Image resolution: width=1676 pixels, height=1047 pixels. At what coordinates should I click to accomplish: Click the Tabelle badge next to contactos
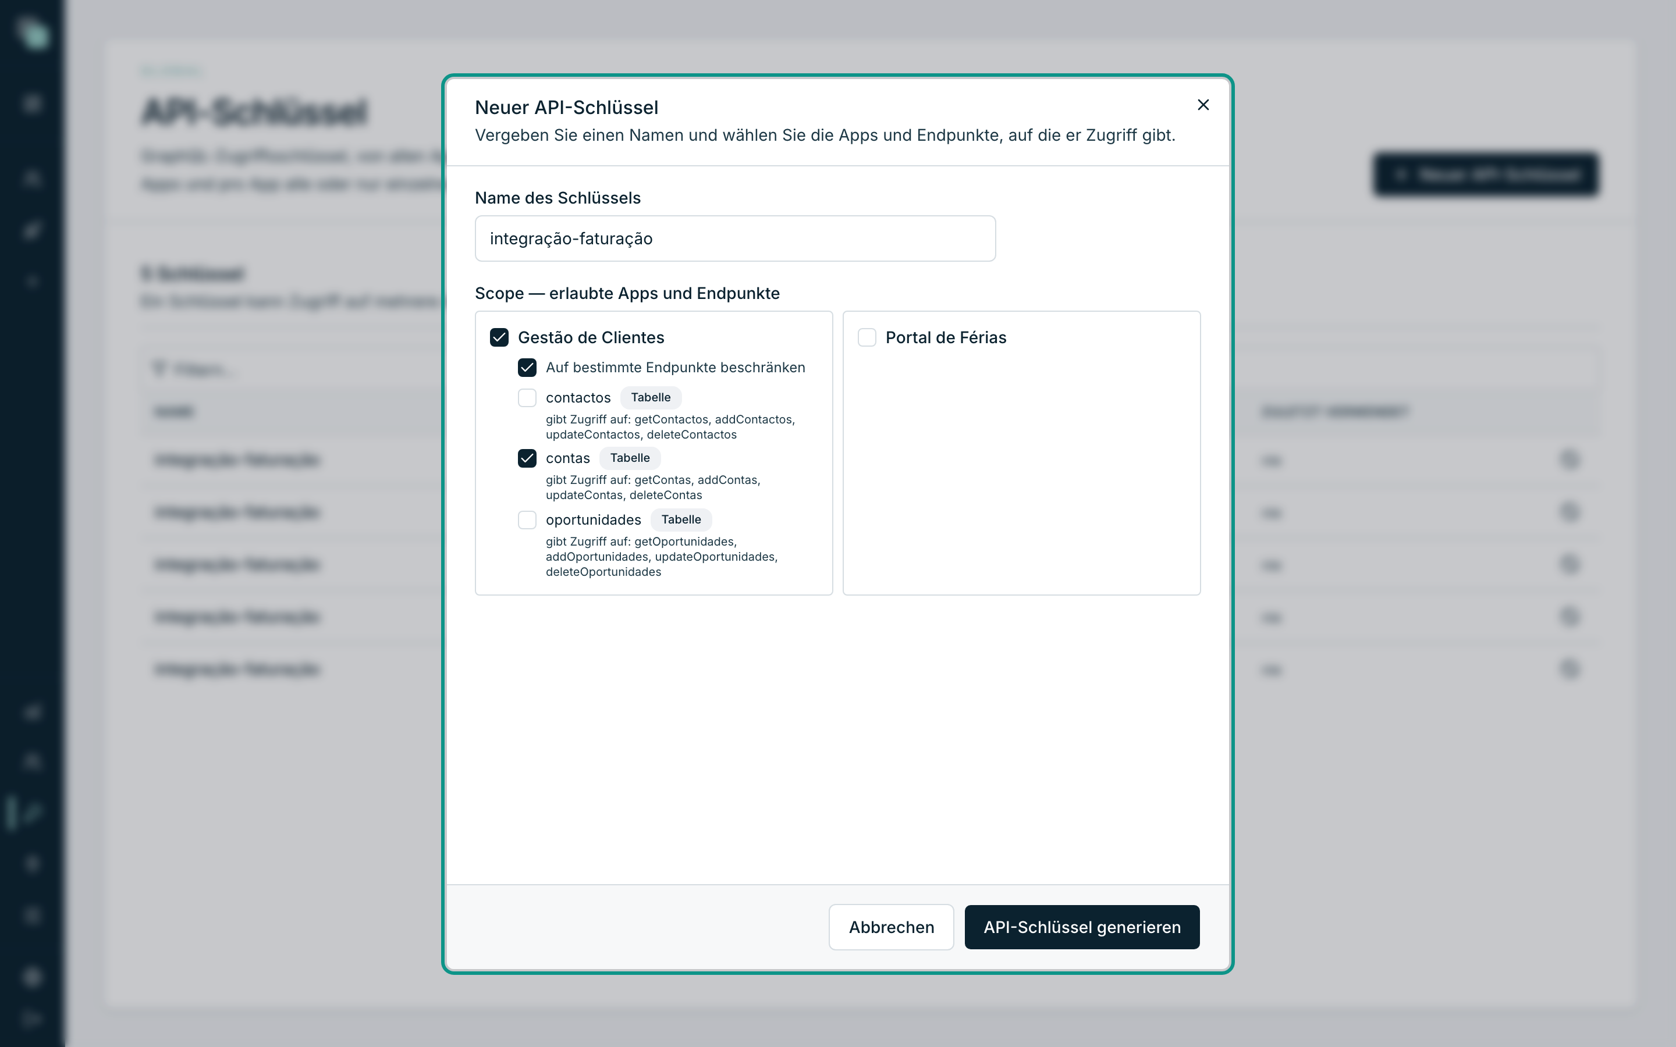click(650, 397)
